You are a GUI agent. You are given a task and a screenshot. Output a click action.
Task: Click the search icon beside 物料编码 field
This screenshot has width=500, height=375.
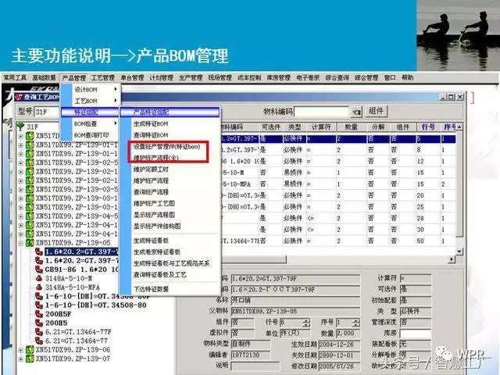tap(356, 112)
